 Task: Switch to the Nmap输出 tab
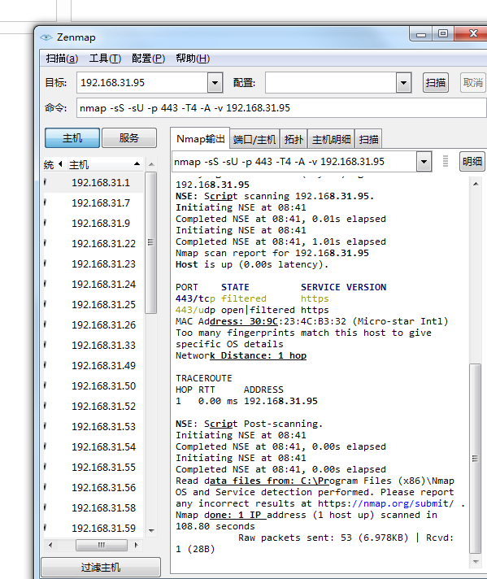(x=200, y=139)
